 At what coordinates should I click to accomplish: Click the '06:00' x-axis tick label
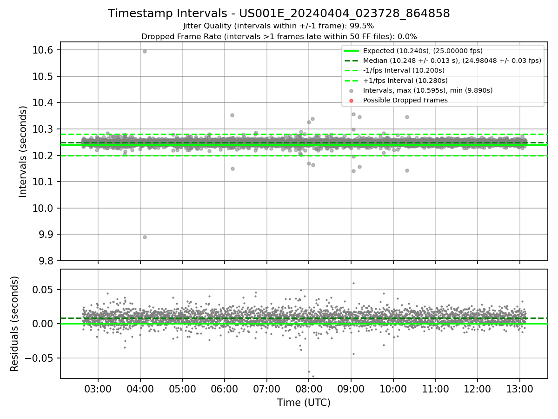click(x=225, y=388)
